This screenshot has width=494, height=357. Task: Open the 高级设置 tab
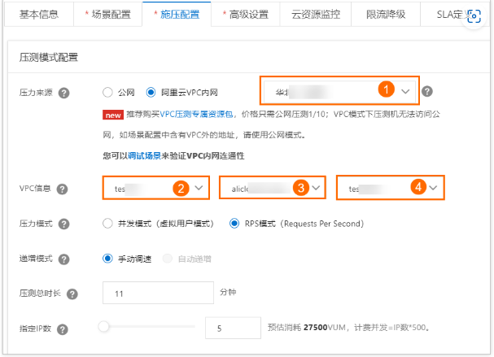246,14
